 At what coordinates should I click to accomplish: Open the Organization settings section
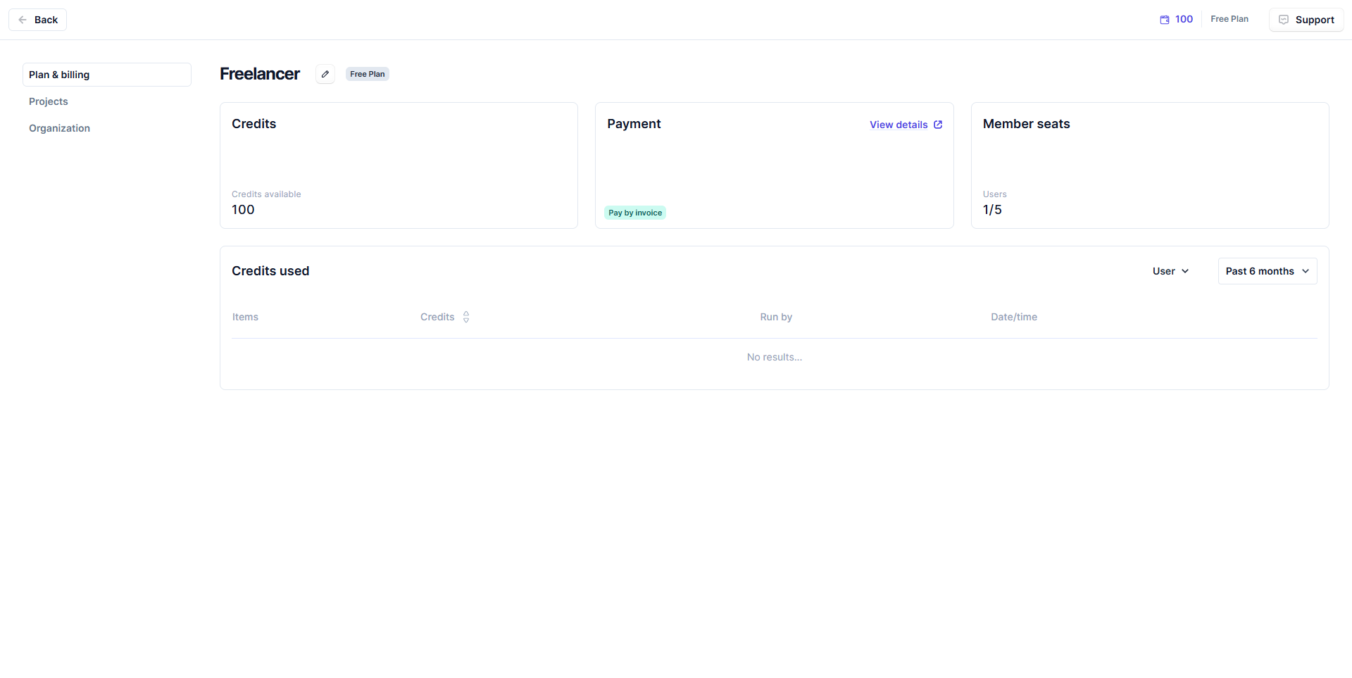[x=59, y=128]
